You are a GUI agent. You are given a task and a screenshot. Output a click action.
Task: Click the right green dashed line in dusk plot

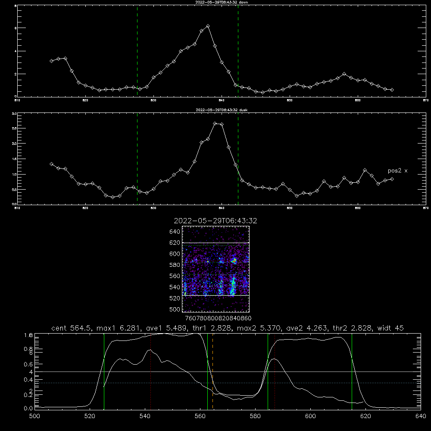[x=238, y=159]
